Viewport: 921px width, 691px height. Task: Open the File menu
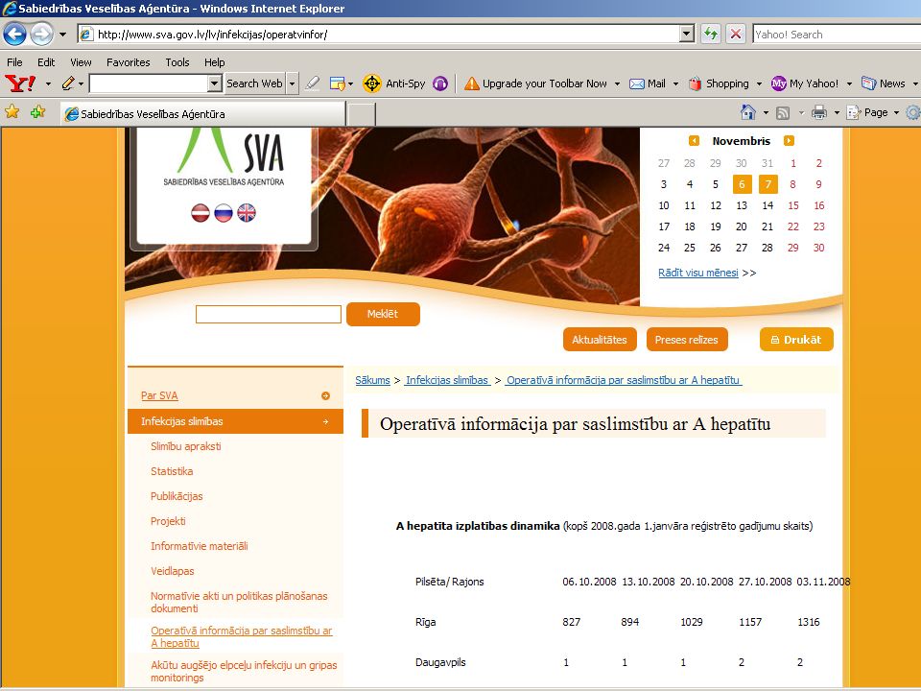[14, 62]
